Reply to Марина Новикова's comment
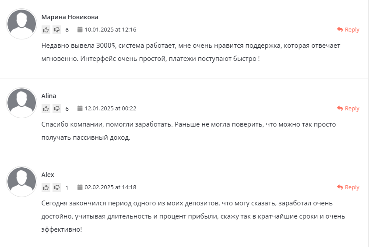The width and height of the screenshot is (369, 247). [x=348, y=30]
